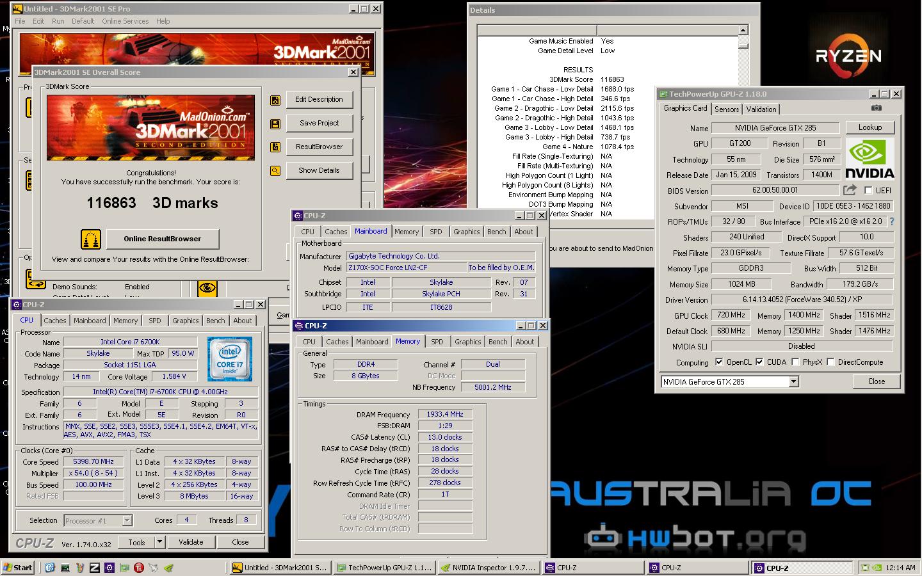Viewport: 922px width, 576px height.
Task: Toggle the OpenCL computing checkbox
Action: point(718,362)
